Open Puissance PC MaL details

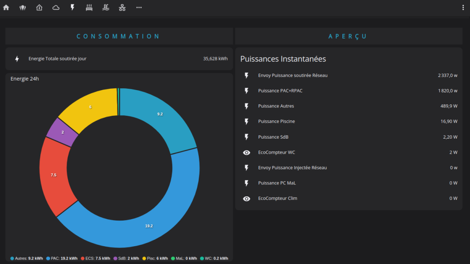(x=349, y=183)
